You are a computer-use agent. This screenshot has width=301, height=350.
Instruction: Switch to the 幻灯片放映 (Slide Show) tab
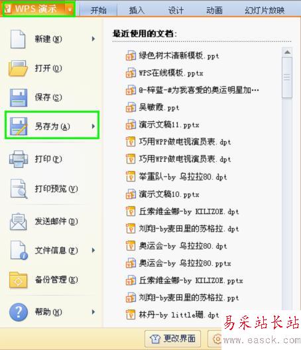click(x=265, y=10)
